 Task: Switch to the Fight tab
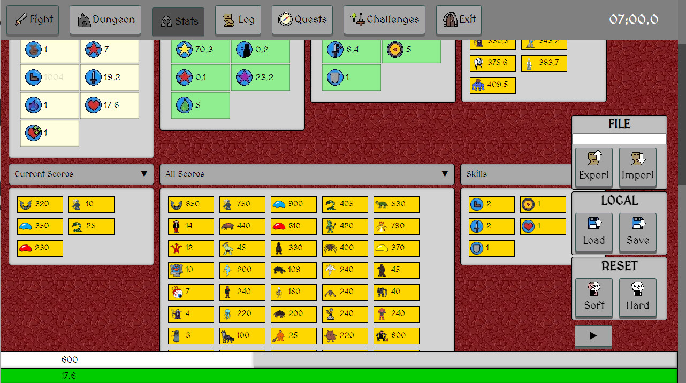tap(33, 20)
